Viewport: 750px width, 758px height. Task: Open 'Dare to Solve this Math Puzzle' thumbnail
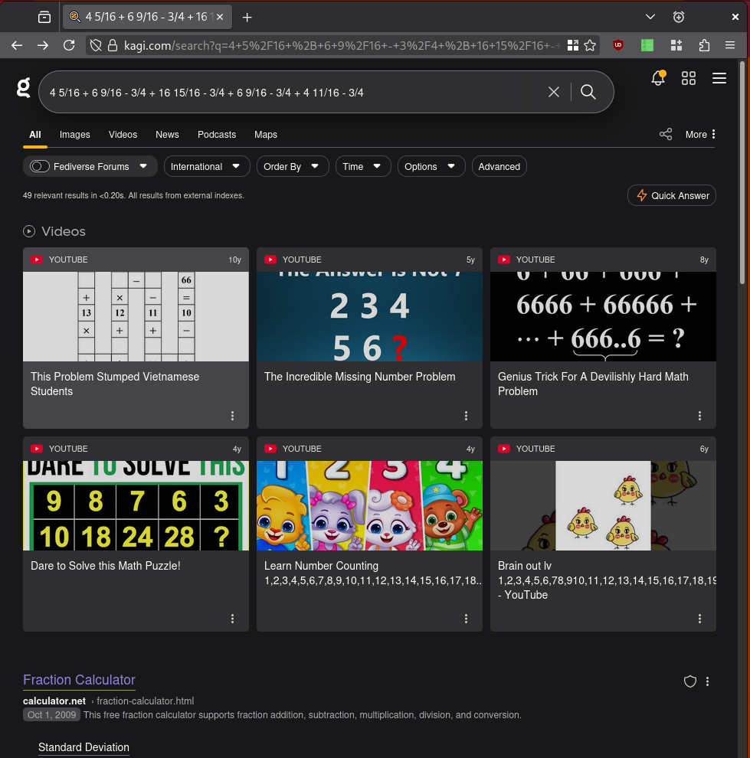(x=136, y=505)
